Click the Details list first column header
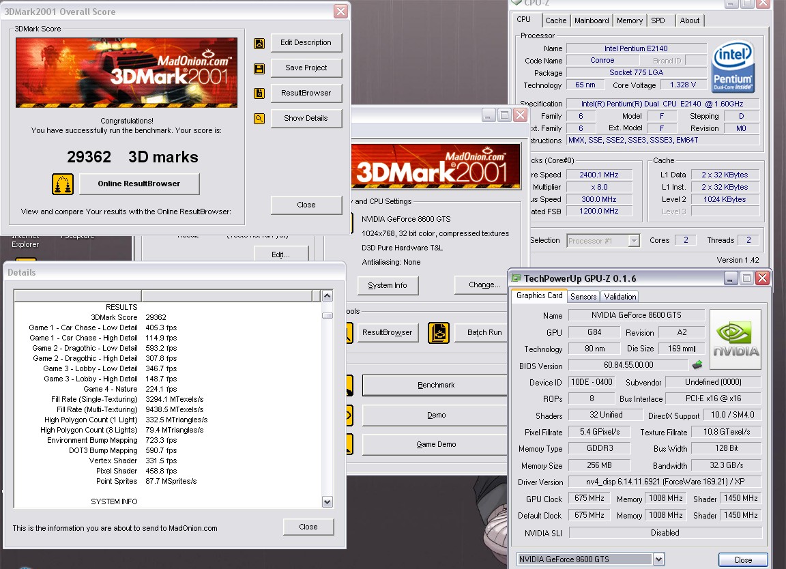The height and width of the screenshot is (569, 786). pyautogui.click(x=78, y=295)
